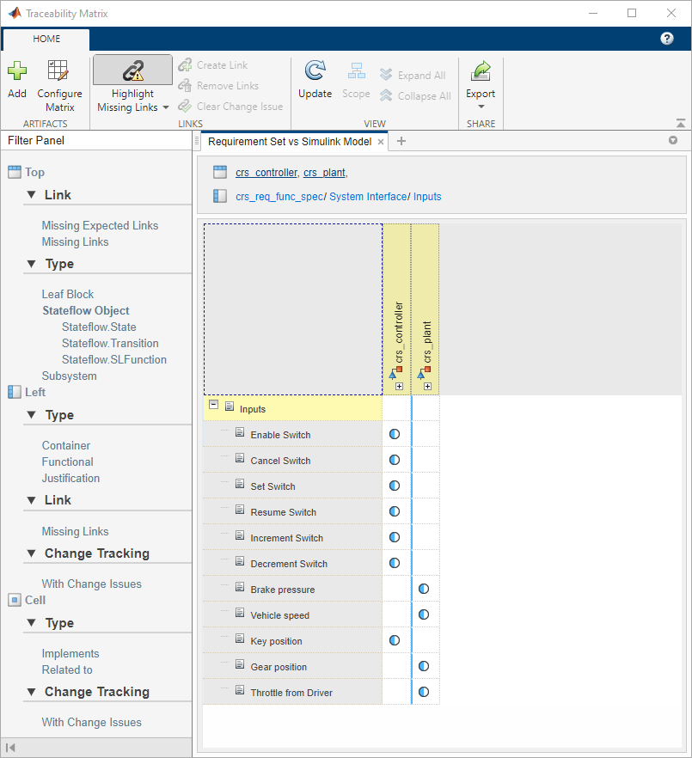This screenshot has width=692, height=758.
Task: Open help question mark icon
Action: 667,39
